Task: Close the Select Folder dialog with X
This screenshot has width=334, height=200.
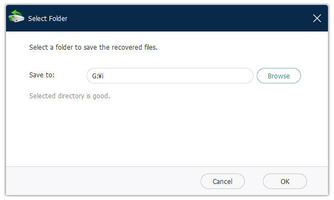Action: tap(317, 18)
